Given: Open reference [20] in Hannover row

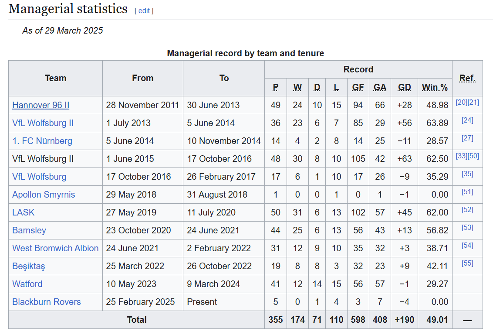Looking at the screenshot, I should (x=462, y=103).
